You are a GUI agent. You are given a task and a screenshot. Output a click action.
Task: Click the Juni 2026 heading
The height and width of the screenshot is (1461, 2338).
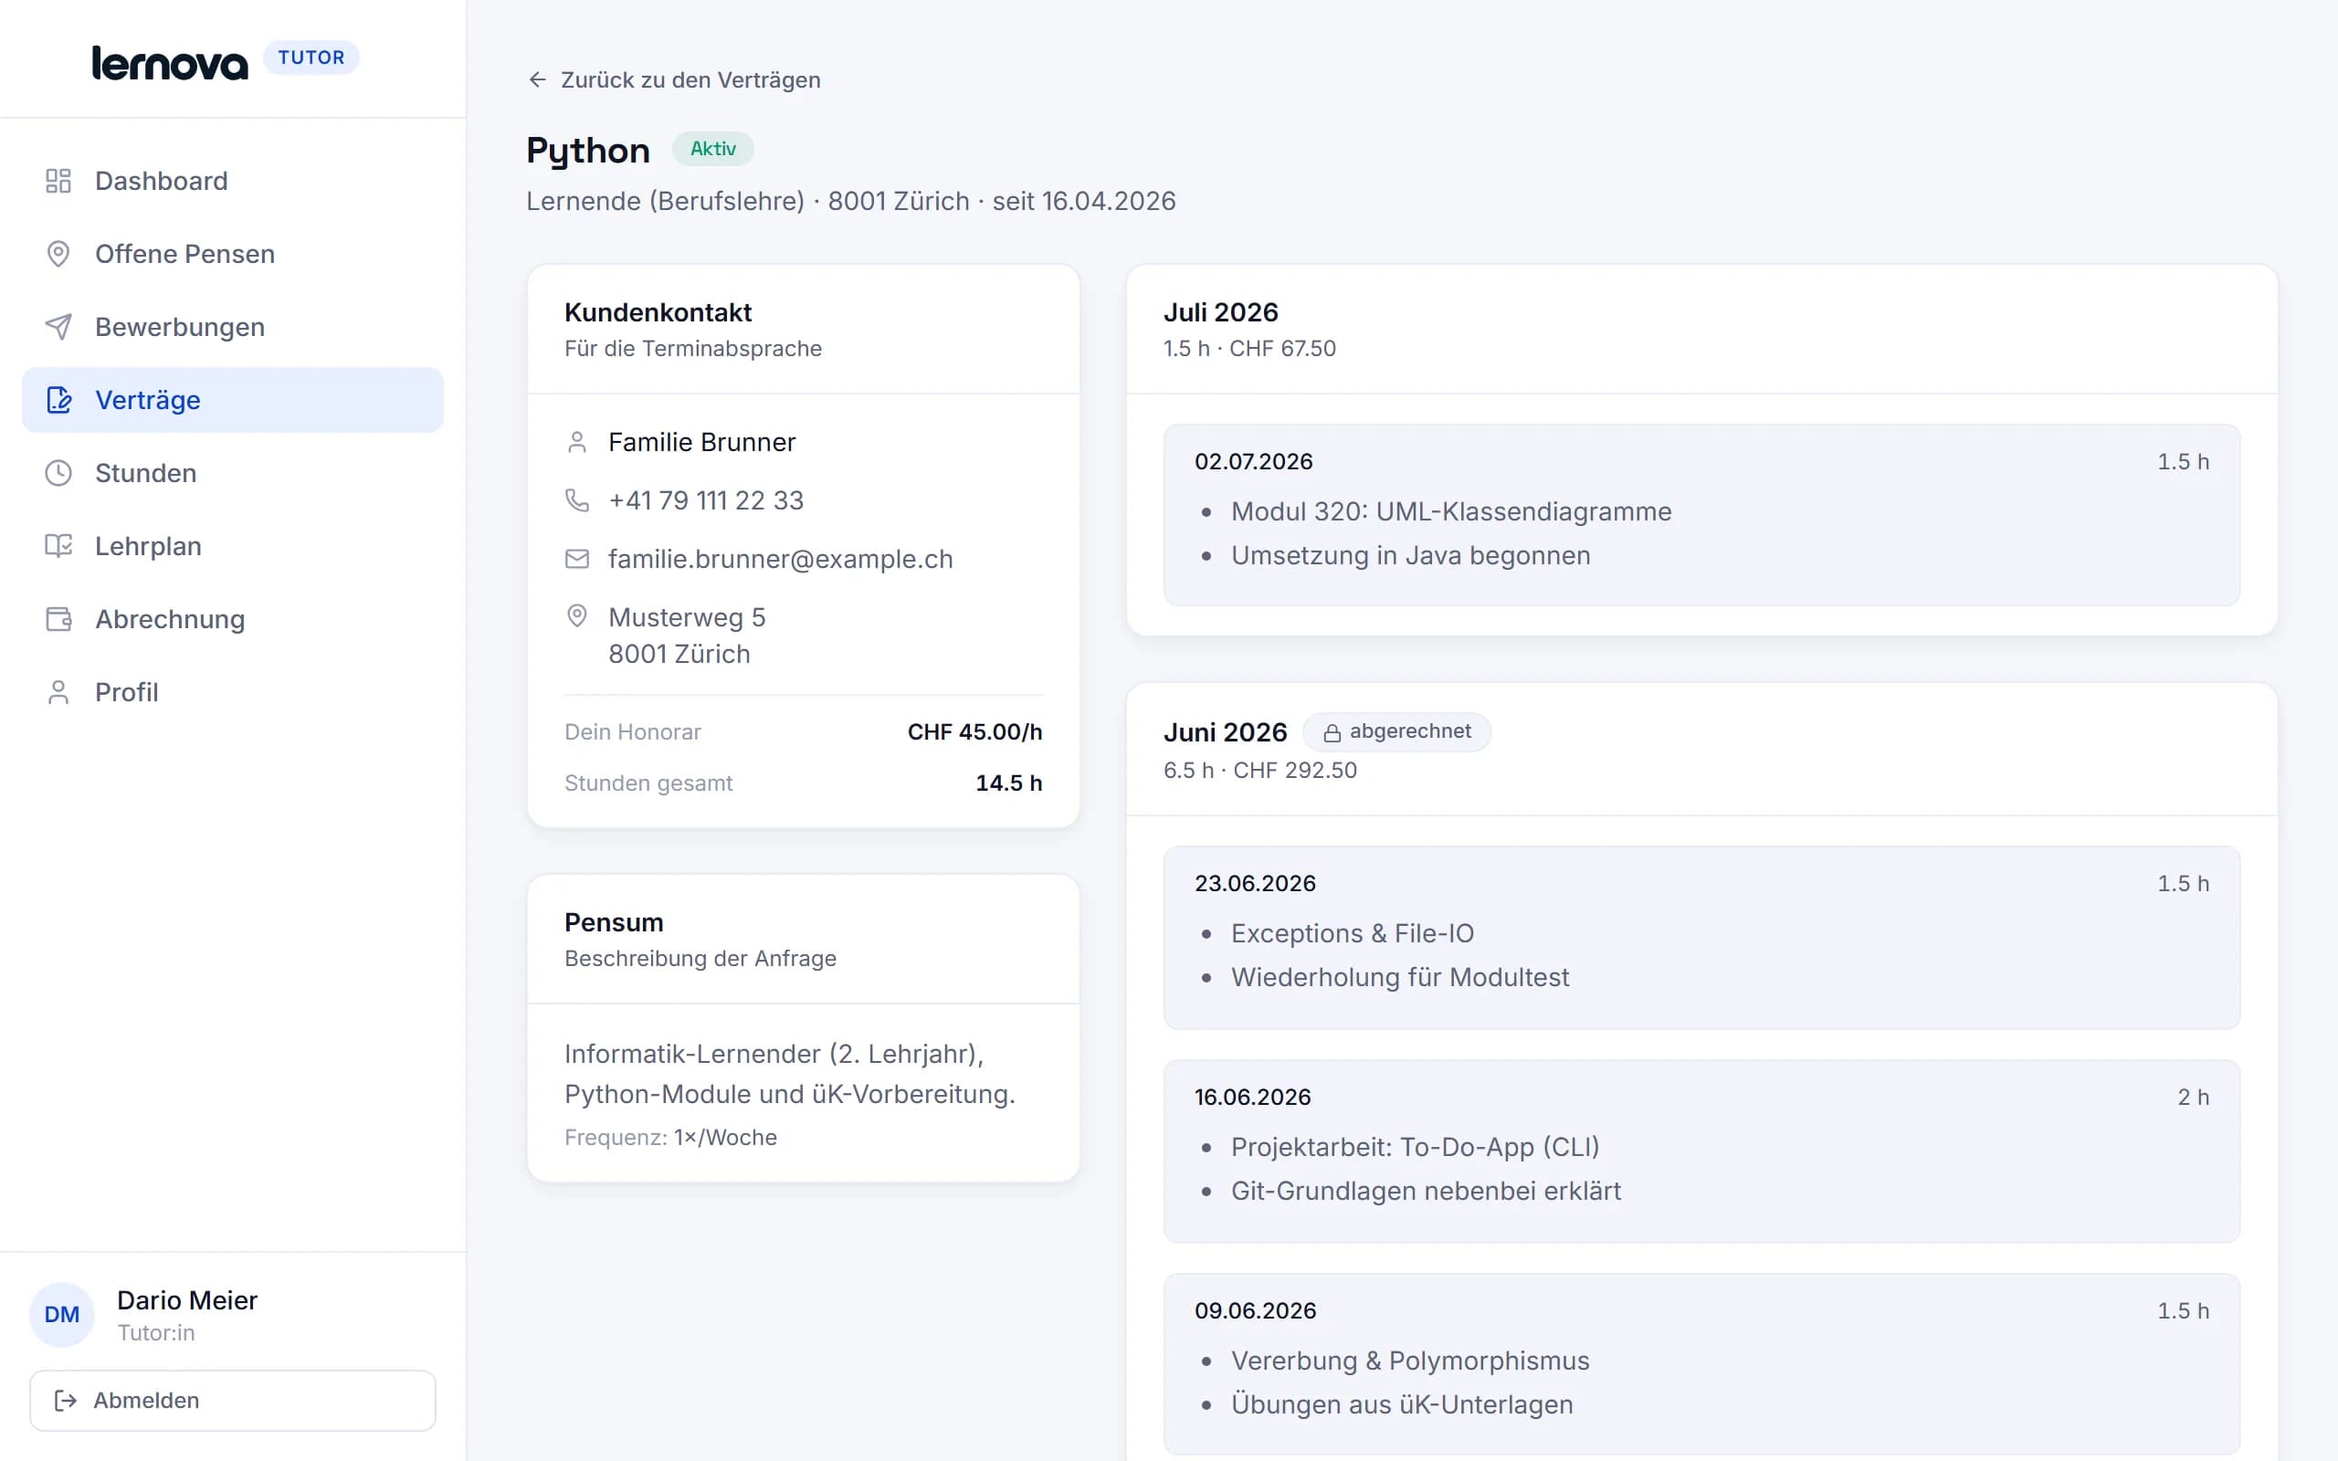pyautogui.click(x=1225, y=732)
